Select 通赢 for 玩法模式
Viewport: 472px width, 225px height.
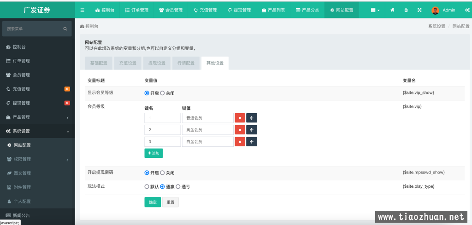[x=162, y=186]
